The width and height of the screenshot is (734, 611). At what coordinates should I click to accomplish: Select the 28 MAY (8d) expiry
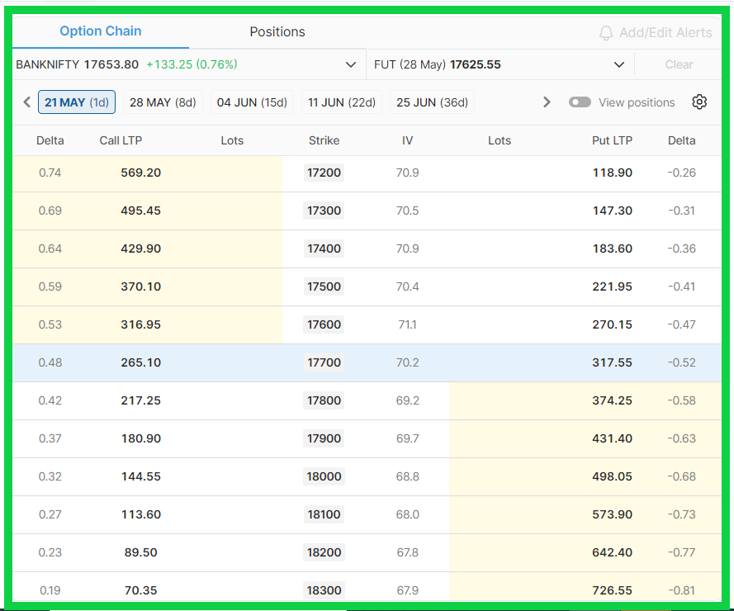(x=163, y=102)
